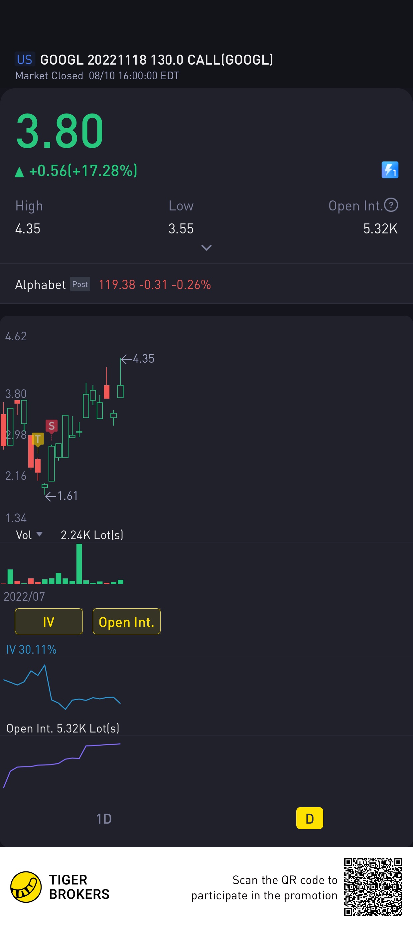Tap the US market badge
The image size is (413, 927).
25,59
